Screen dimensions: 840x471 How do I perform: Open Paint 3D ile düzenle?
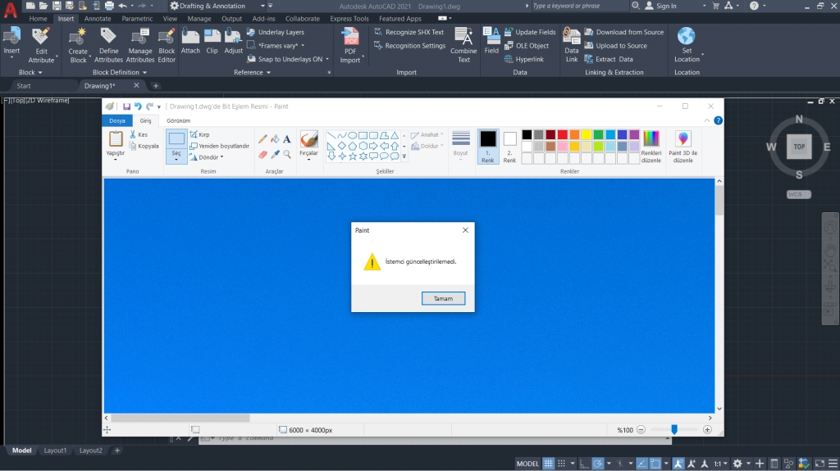(x=683, y=146)
